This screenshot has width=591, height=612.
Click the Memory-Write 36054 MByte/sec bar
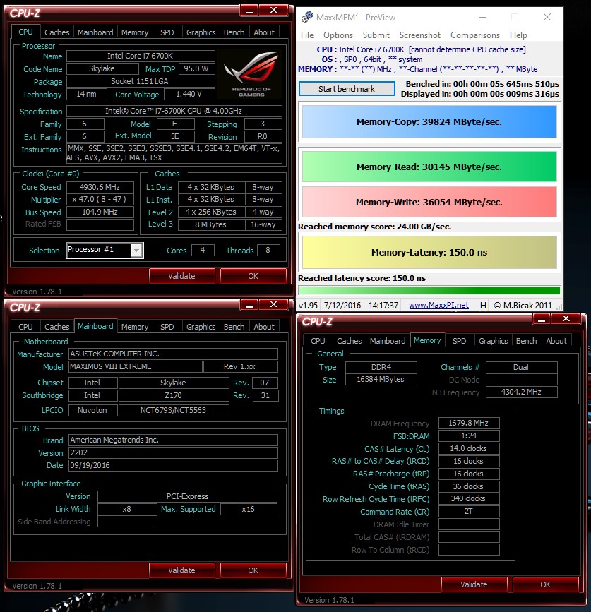pos(429,202)
